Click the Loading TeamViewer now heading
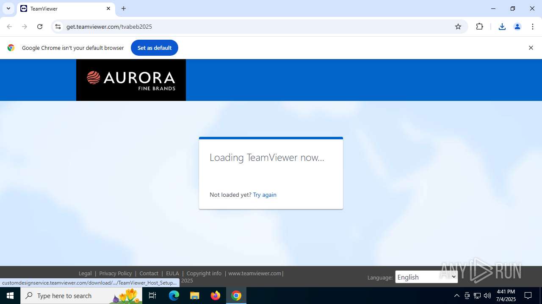Screen dimensions: 542x304 267,157
